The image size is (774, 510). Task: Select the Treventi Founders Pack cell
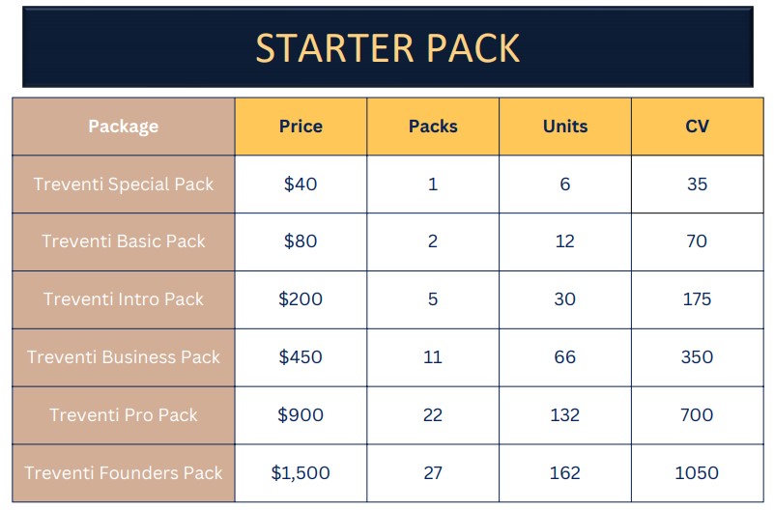(123, 473)
